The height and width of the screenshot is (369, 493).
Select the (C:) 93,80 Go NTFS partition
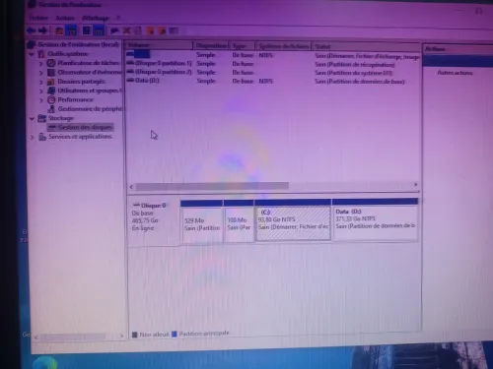pos(293,220)
